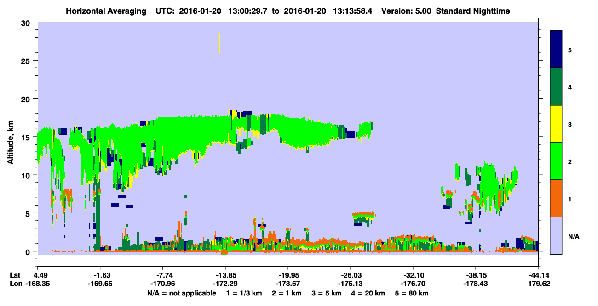This screenshot has height=306, width=598.
Task: Click the longitude value '-176.70'
Action: click(x=413, y=284)
